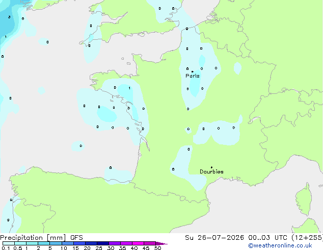Click the Paris location dot marker

tap(193, 71)
